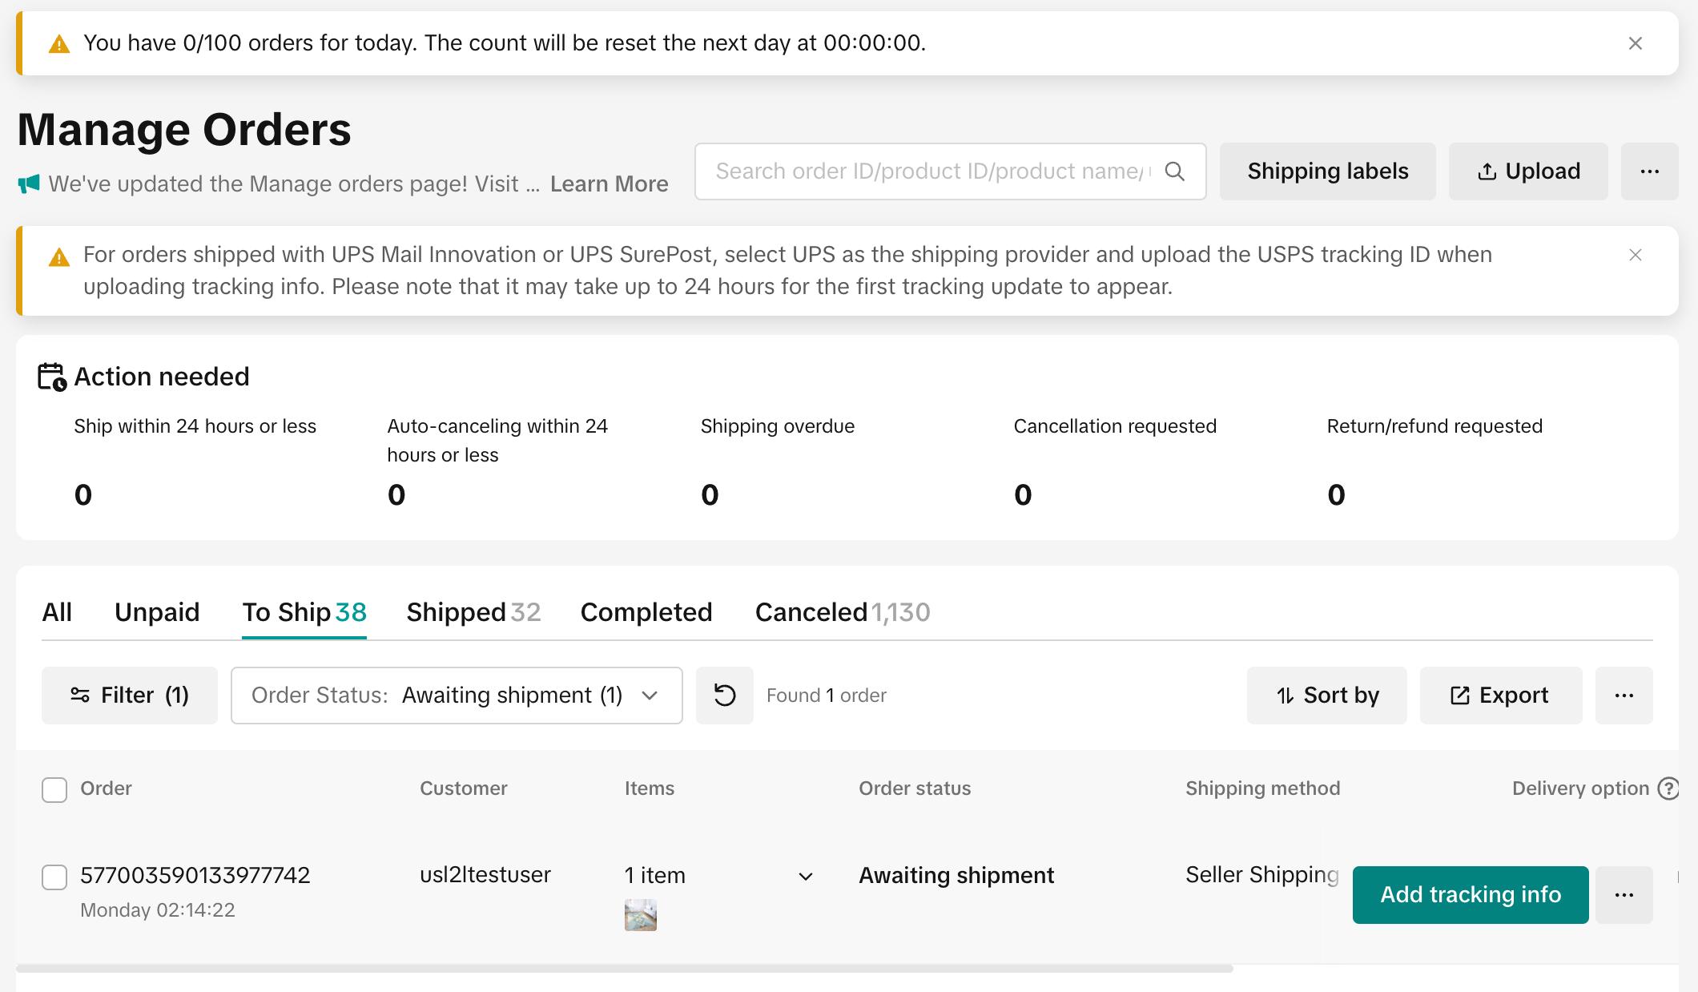Open row actions menu for order

(1624, 895)
